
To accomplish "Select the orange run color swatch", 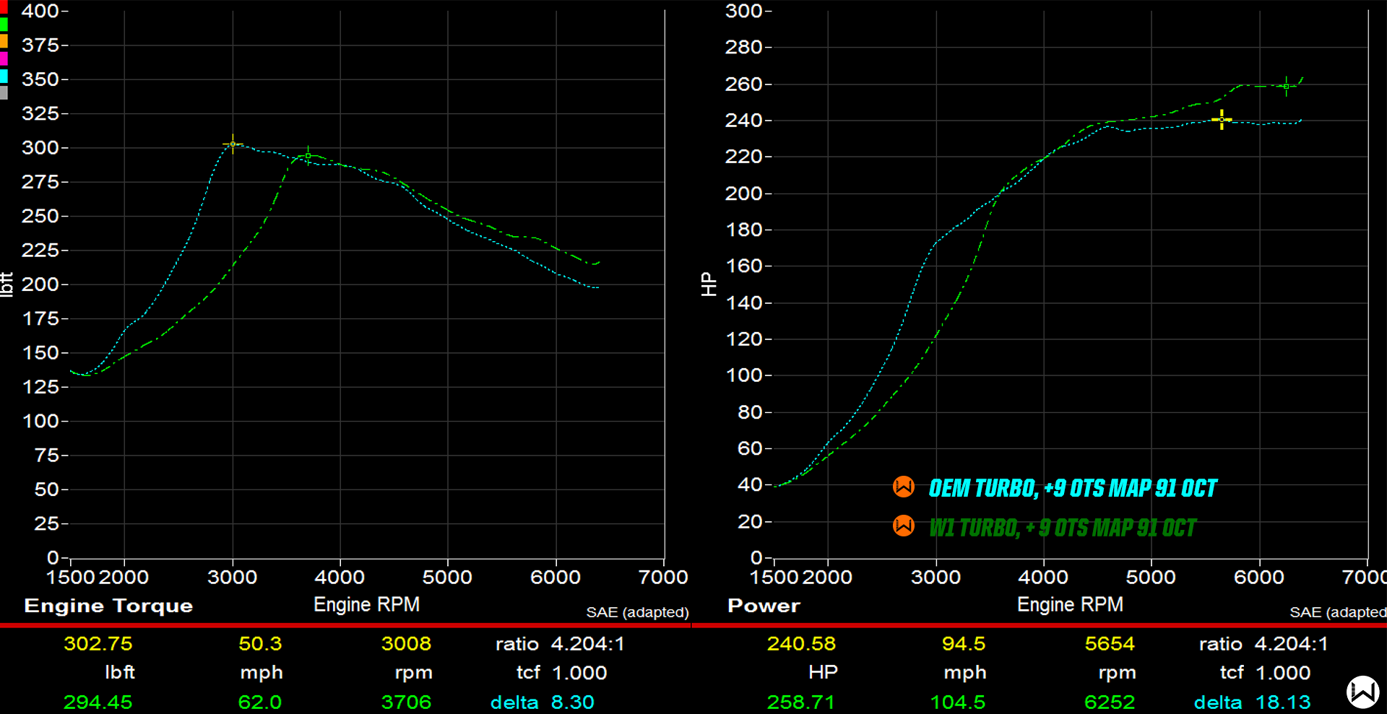I will click(x=3, y=41).
